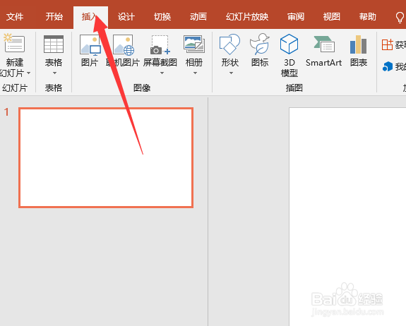Click the 新建幻灯片 new slide icon

(x=14, y=43)
